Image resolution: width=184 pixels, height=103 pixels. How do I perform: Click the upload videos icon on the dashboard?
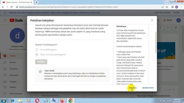click(x=161, y=27)
